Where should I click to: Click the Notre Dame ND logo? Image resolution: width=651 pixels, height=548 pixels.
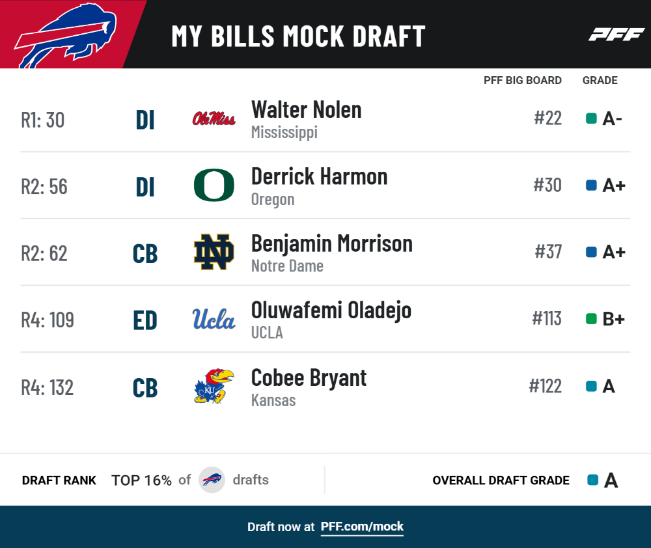(214, 252)
